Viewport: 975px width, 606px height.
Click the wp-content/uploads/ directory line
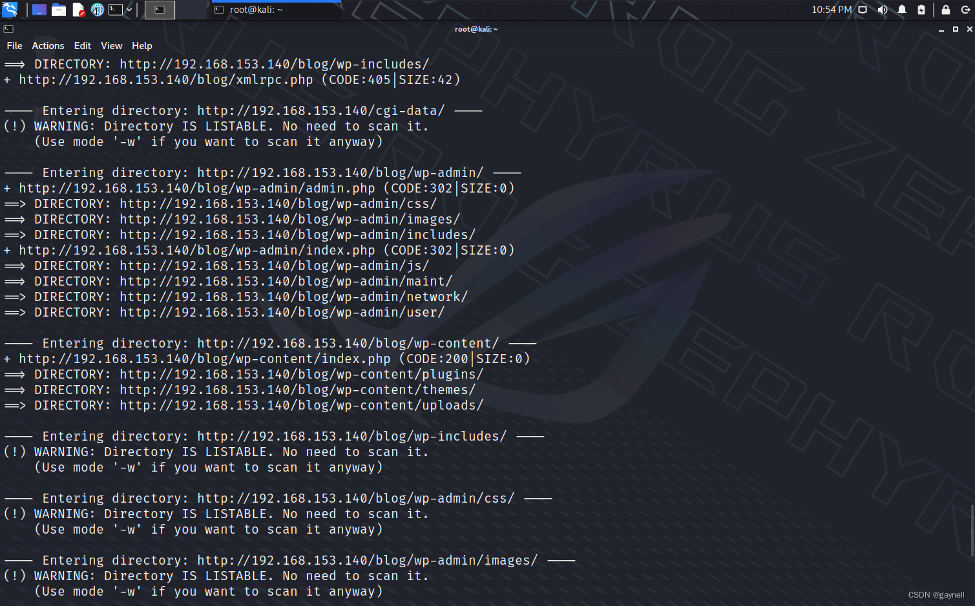click(x=244, y=406)
